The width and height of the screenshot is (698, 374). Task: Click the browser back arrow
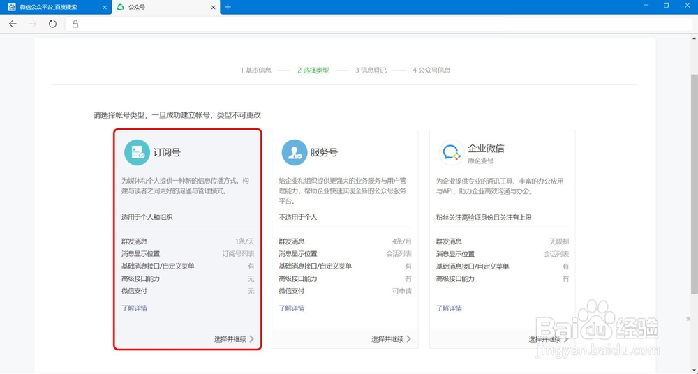(x=13, y=24)
